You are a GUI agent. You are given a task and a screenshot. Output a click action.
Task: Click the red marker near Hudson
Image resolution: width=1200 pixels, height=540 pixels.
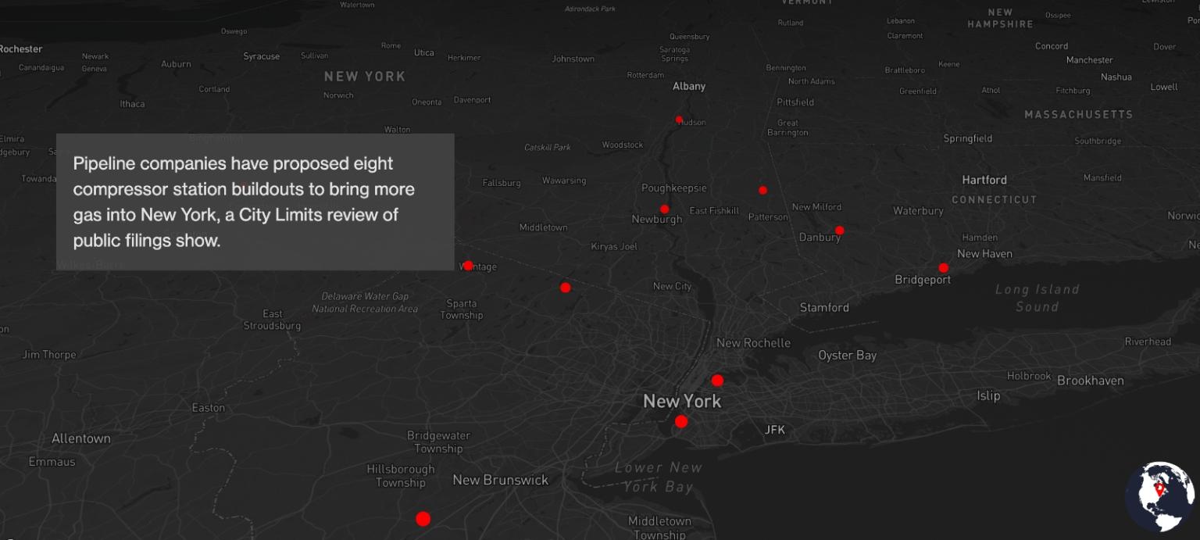coord(679,120)
